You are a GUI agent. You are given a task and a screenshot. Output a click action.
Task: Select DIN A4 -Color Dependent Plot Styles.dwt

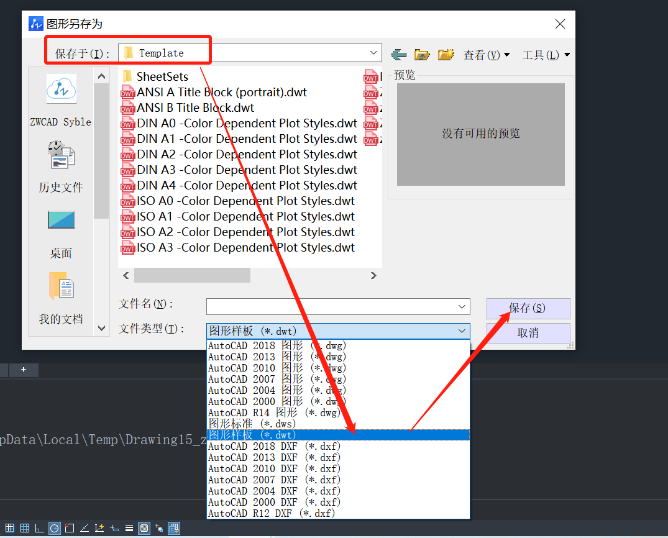[239, 186]
